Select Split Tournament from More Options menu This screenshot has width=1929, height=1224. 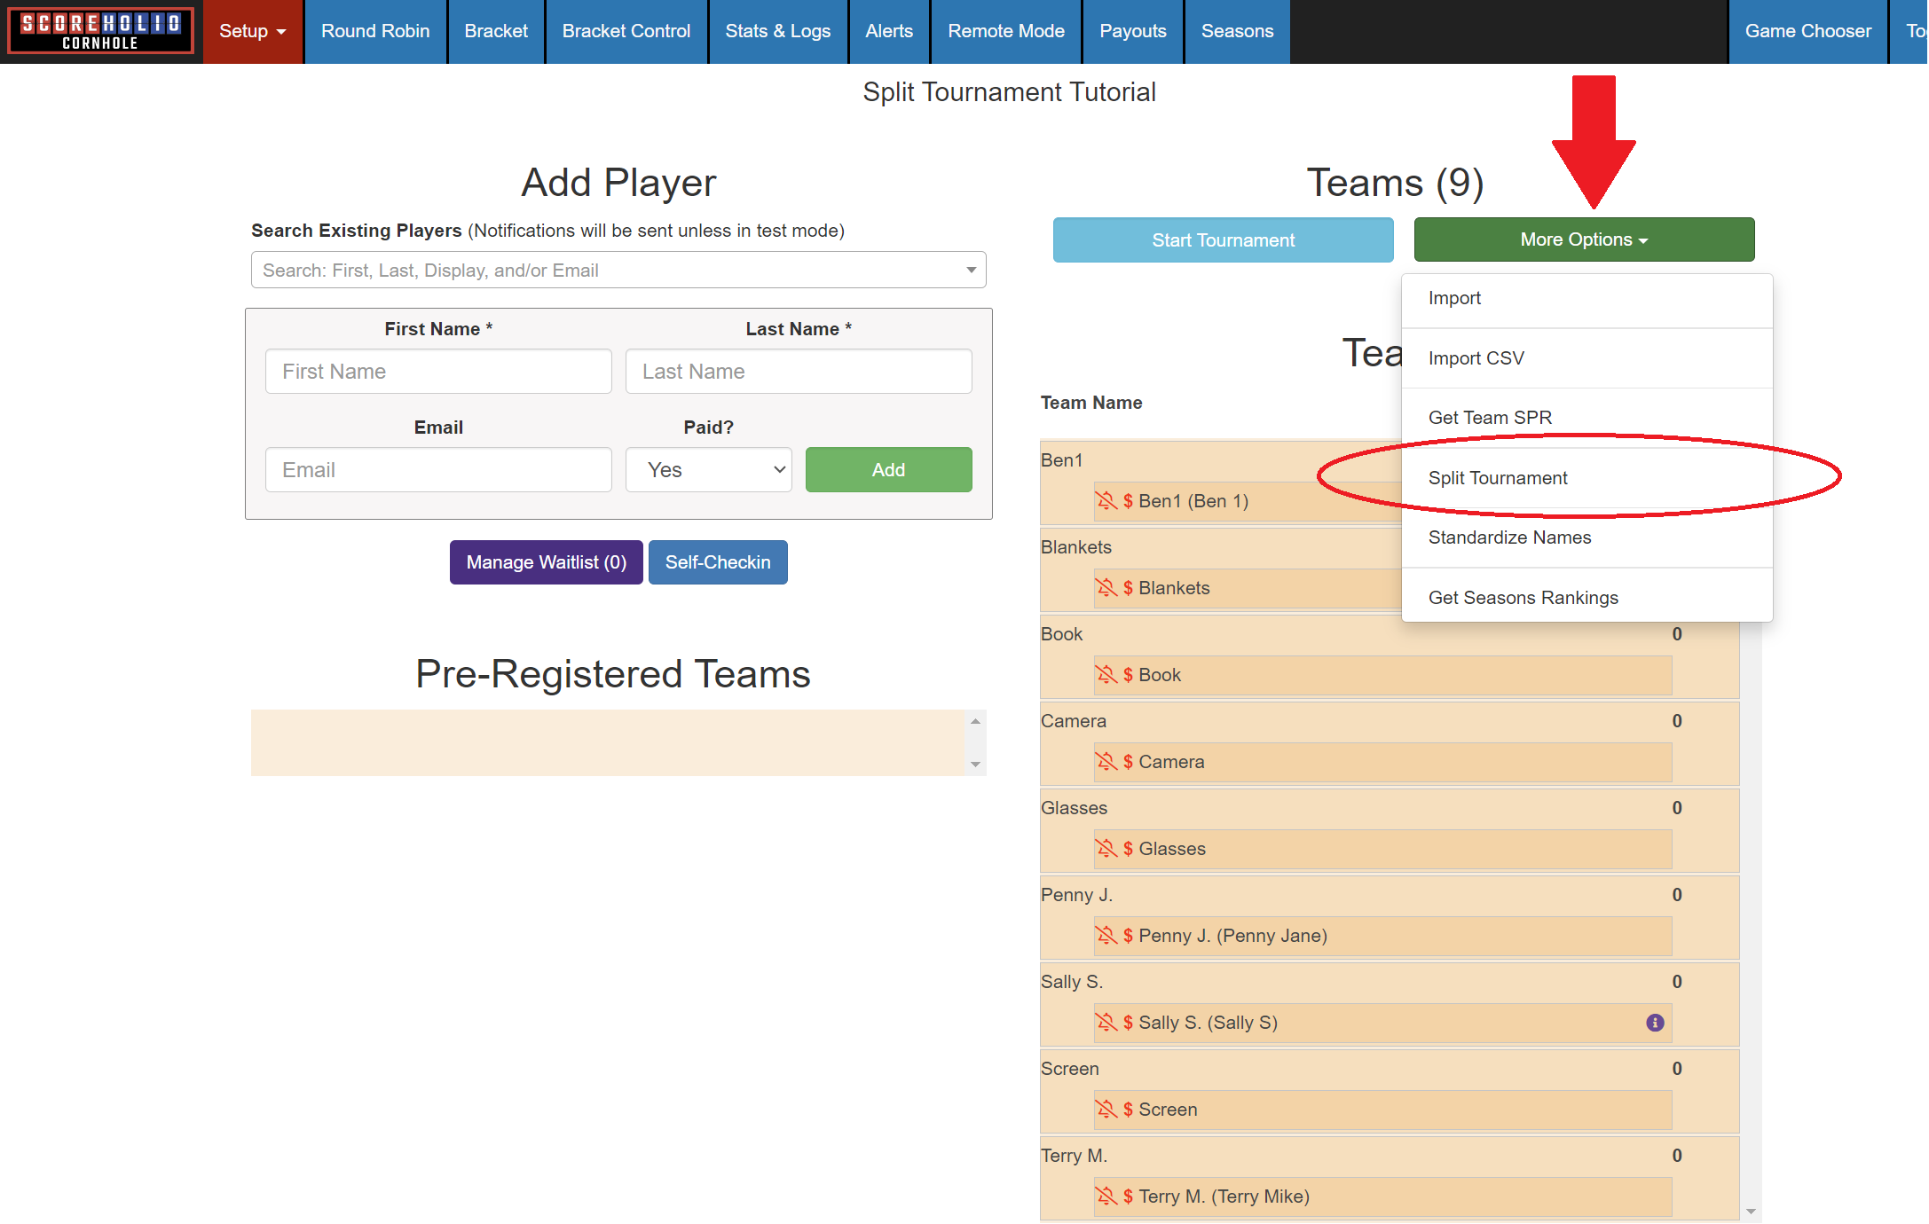pos(1498,478)
